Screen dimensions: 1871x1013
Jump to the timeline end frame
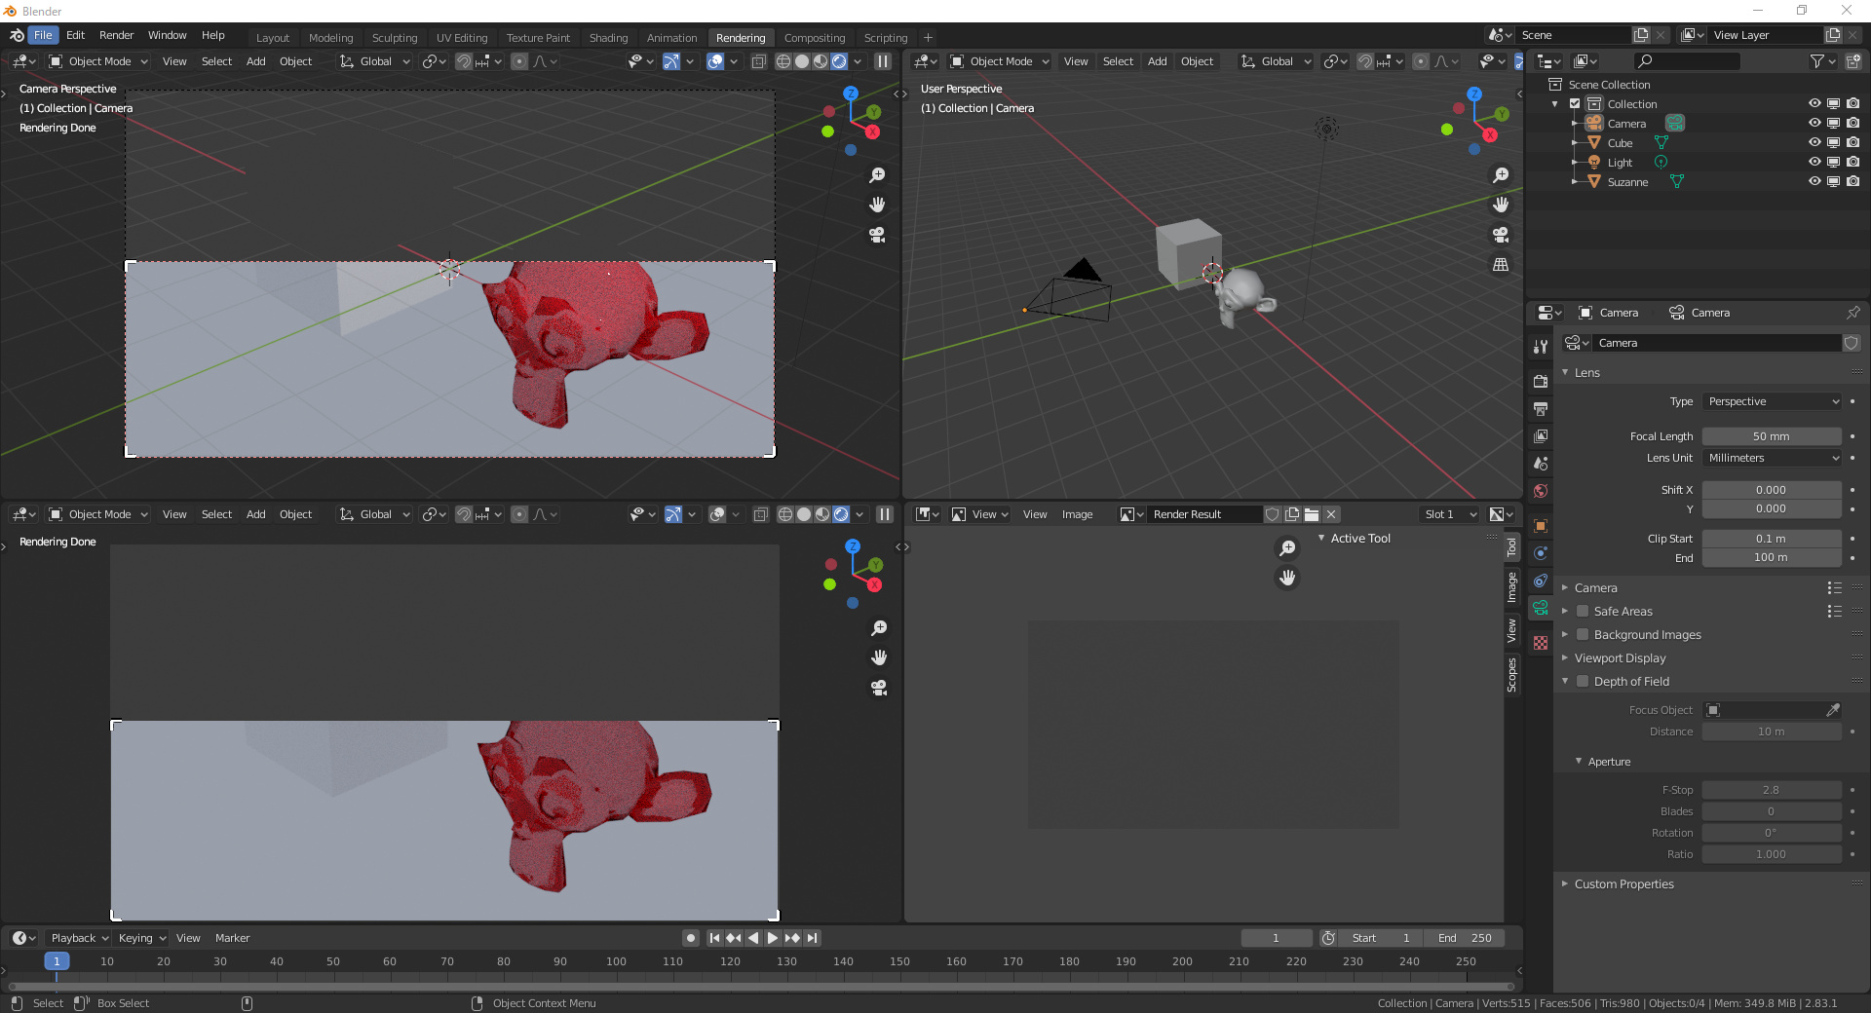(x=812, y=938)
